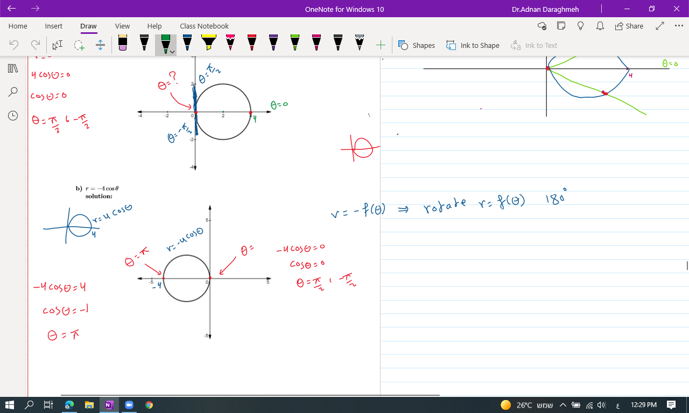This screenshot has width=689, height=413.
Task: Click the Share button
Action: click(x=629, y=26)
